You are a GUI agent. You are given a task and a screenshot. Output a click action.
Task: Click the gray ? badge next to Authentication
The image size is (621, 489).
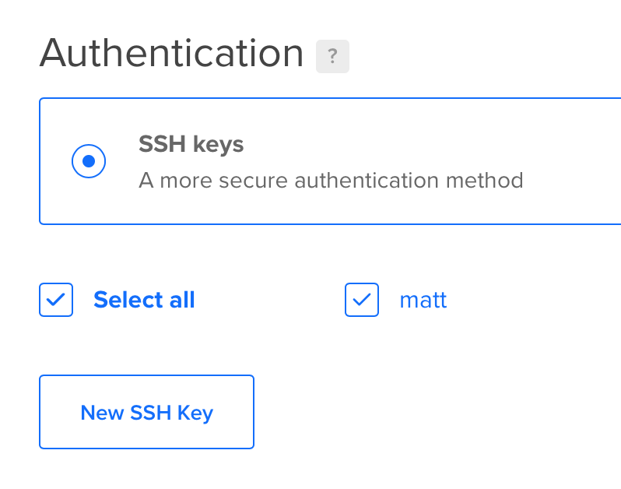(332, 56)
